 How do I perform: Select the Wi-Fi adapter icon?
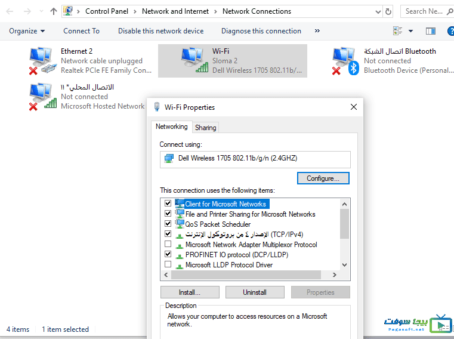(x=194, y=60)
